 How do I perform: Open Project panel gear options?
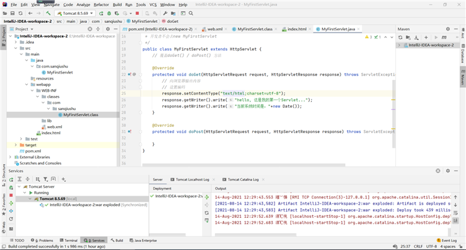[x=108, y=29]
